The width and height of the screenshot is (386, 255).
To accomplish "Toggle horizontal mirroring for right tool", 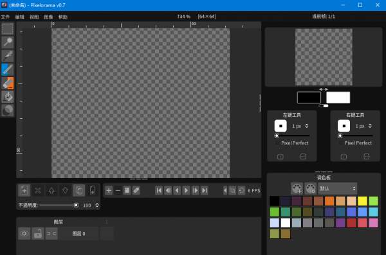I will 344,157.
